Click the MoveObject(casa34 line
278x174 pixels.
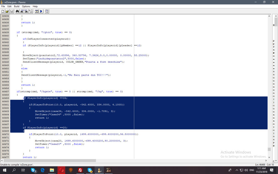point(75,111)
